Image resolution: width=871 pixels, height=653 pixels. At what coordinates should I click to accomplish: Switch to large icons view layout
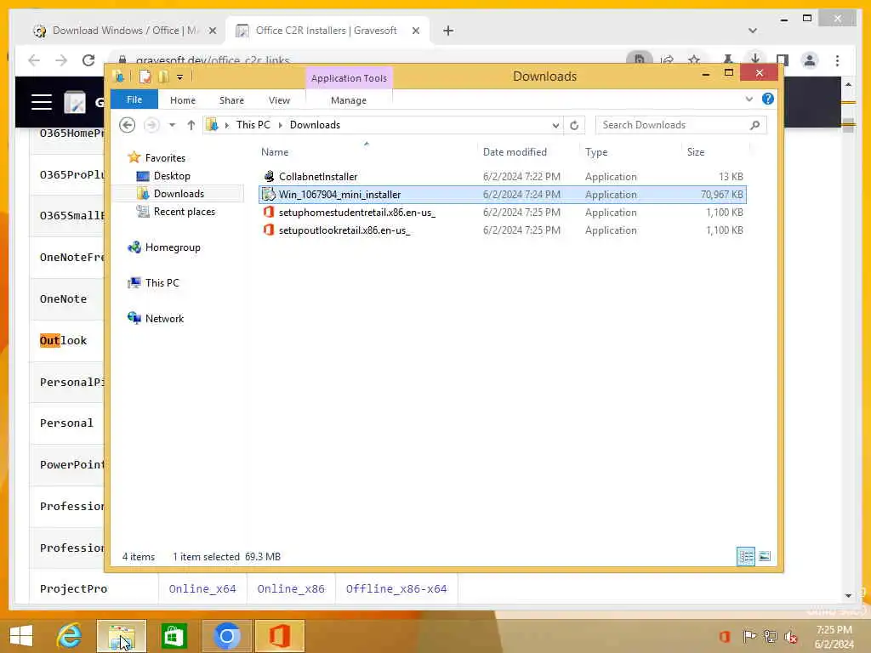[765, 556]
